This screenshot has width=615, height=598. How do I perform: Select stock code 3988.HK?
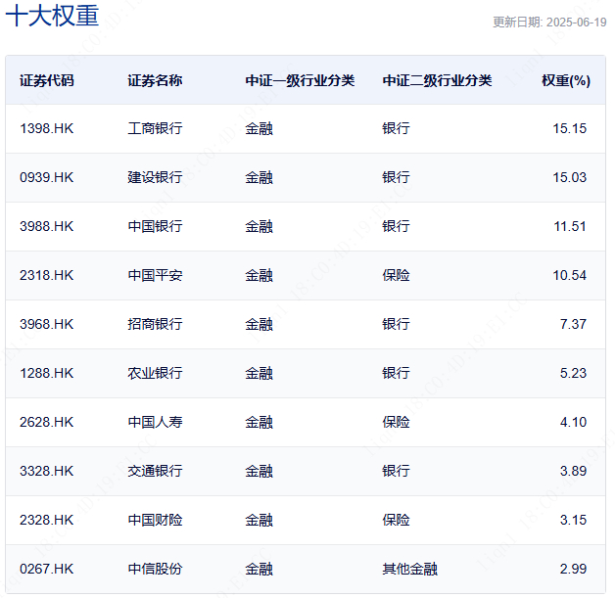(x=47, y=226)
